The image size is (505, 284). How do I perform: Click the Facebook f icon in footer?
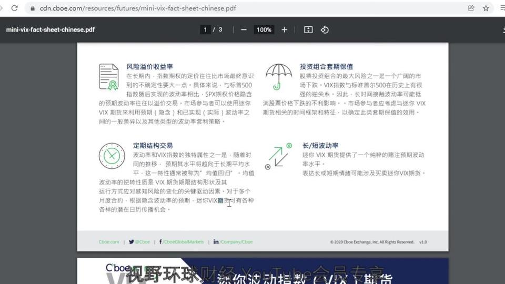pos(160,242)
